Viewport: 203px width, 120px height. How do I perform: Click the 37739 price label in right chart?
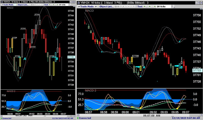(135, 56)
